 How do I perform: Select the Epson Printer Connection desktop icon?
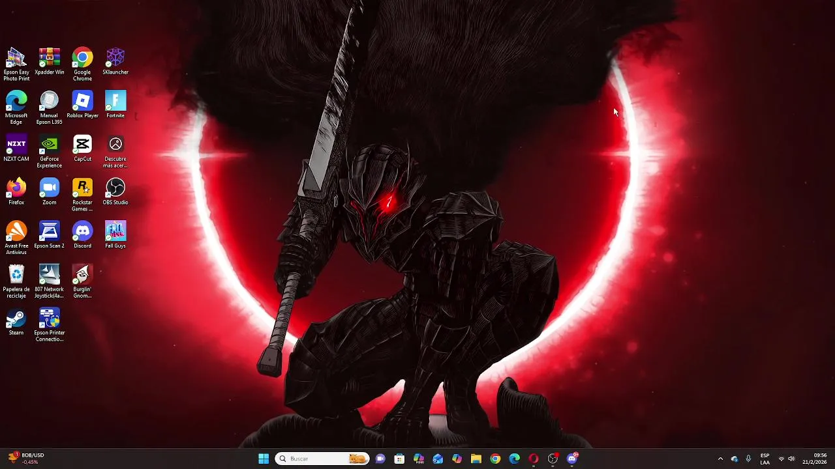(x=50, y=326)
